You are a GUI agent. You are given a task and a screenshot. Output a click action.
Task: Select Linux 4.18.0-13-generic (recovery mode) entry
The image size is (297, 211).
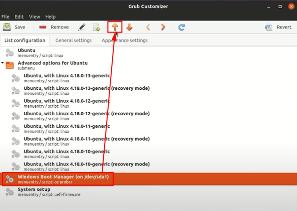(x=148, y=91)
